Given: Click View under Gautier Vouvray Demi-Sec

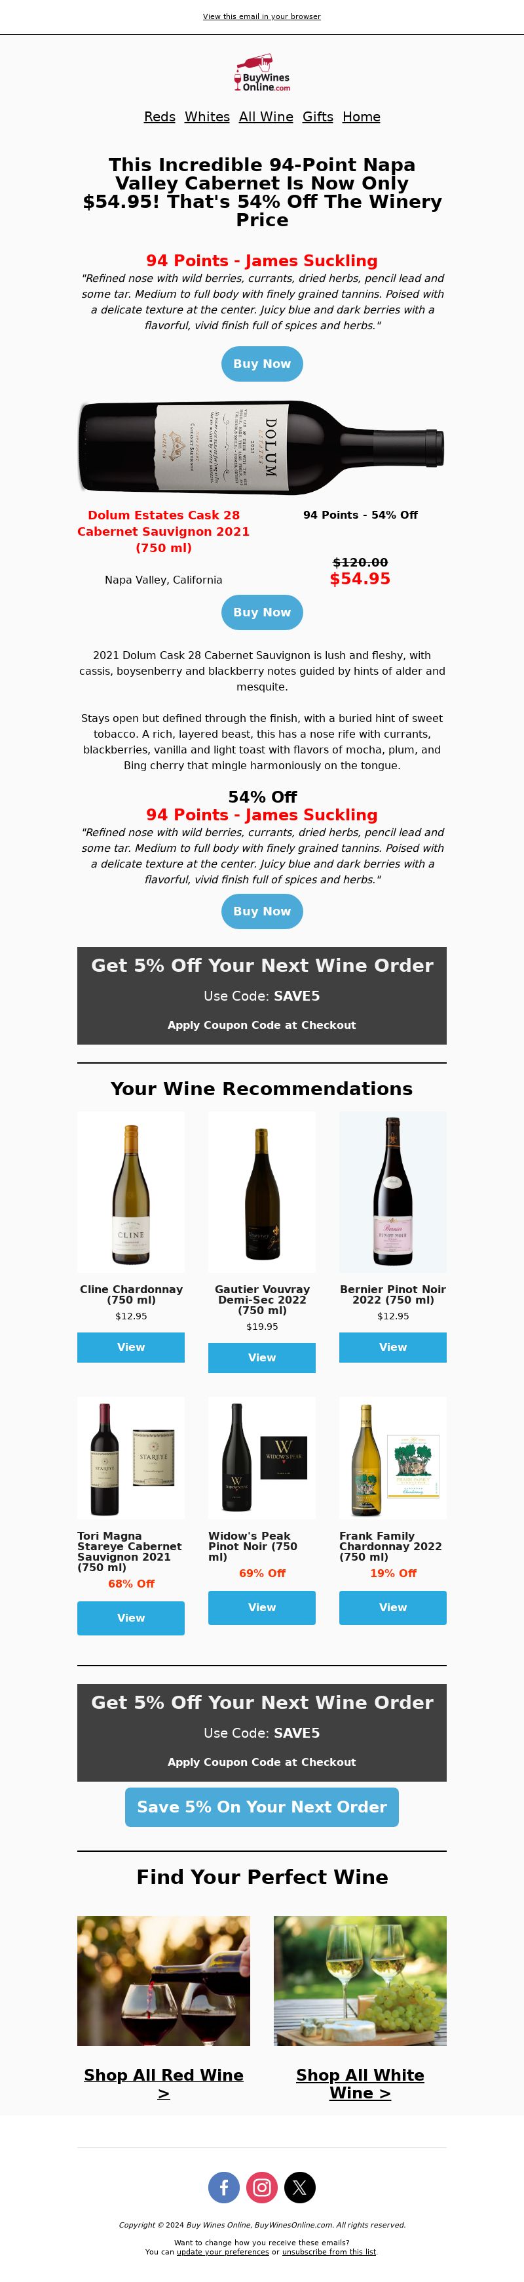Looking at the screenshot, I should [262, 1358].
